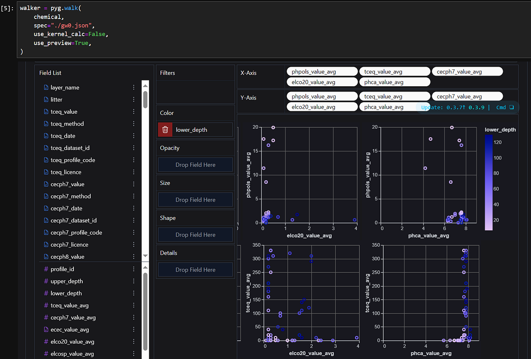Click the hash icon beside tceq_value_avg
Viewport: 531px width, 359px height.
click(46, 305)
